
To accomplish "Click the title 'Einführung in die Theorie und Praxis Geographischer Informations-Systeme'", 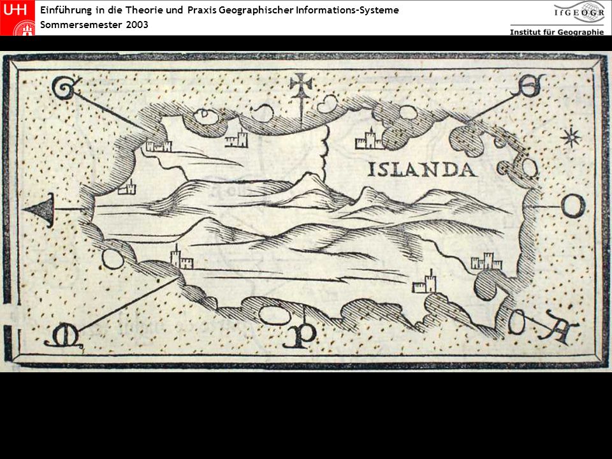I will 219,10.
